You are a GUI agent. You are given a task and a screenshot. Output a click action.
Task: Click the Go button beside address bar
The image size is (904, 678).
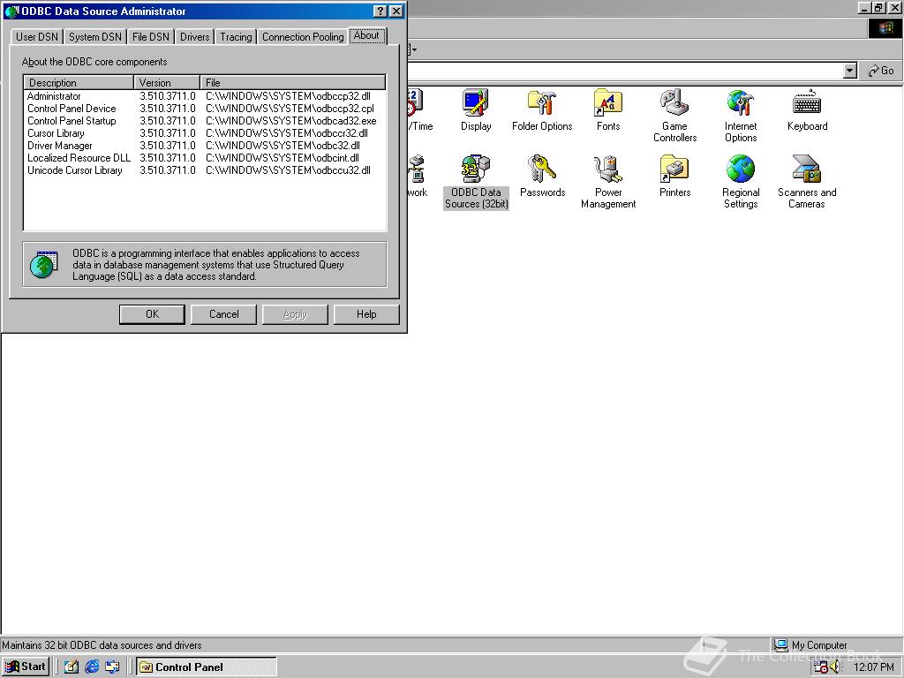(881, 71)
